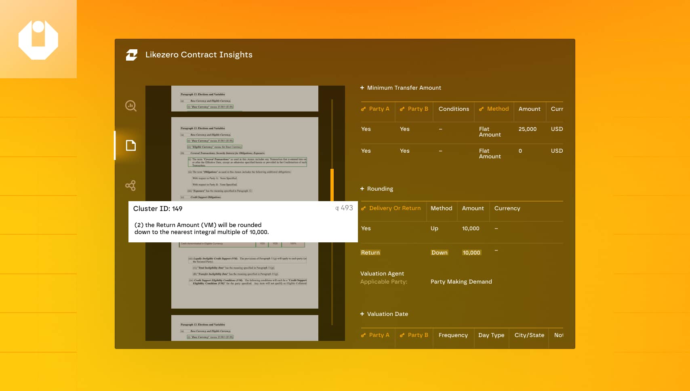Click the Day Type column header
This screenshot has height=391, width=690.
tap(491, 335)
